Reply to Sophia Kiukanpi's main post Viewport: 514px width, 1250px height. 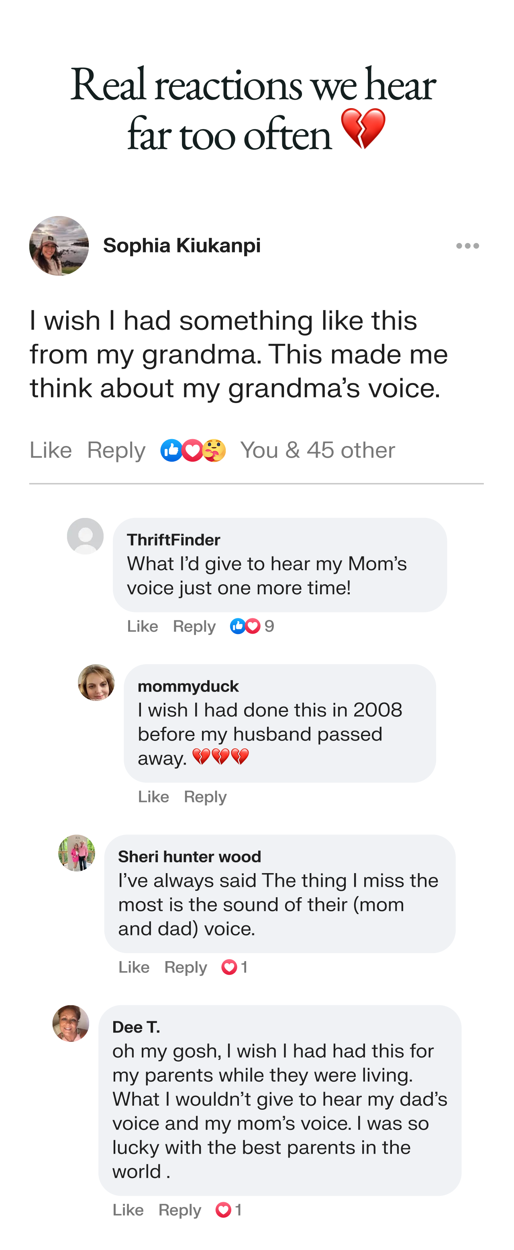coord(116,450)
